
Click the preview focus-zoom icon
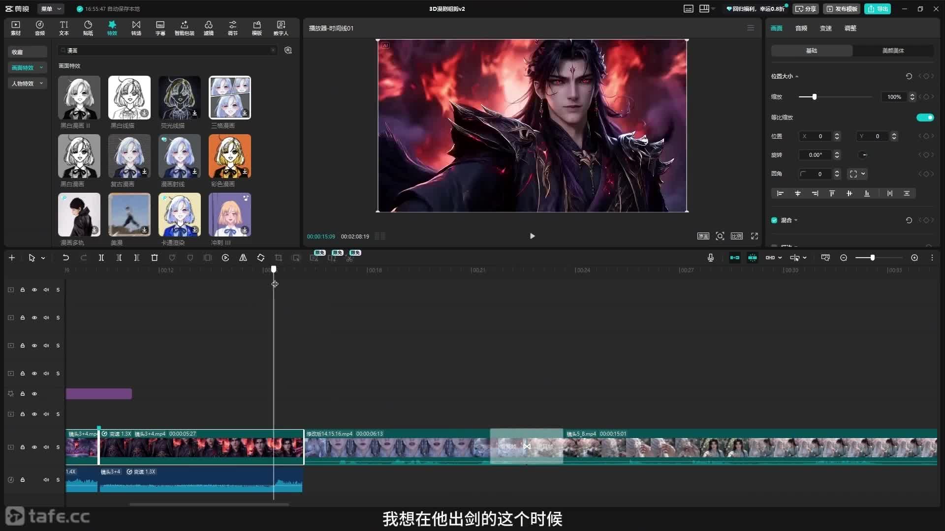720,236
